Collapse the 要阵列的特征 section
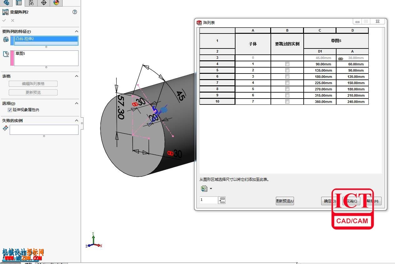 pyautogui.click(x=76, y=31)
